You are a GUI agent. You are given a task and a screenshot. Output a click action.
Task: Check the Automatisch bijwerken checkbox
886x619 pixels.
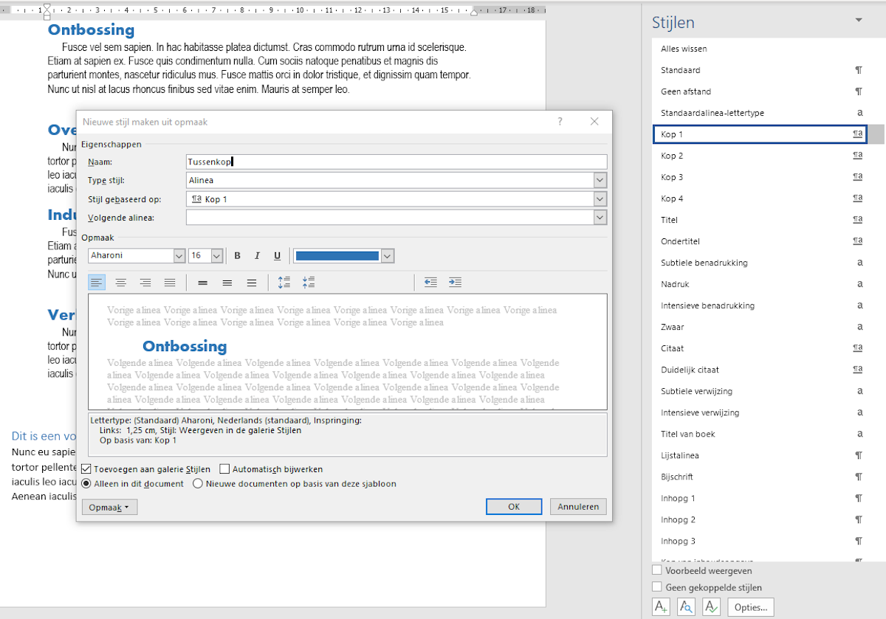click(x=224, y=468)
